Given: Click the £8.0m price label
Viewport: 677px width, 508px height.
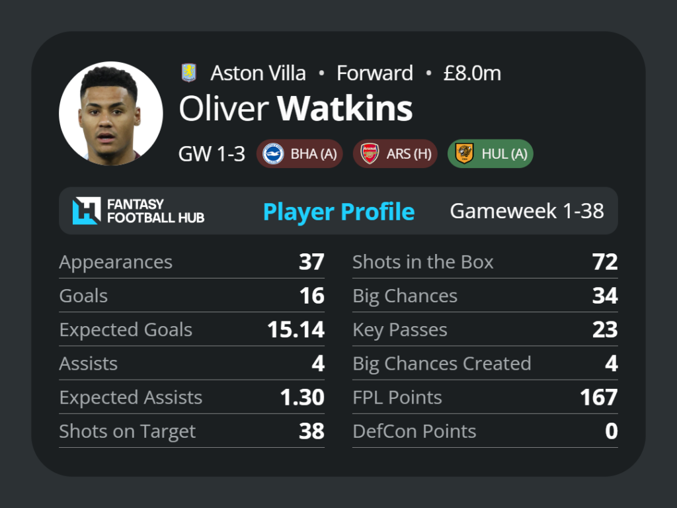Looking at the screenshot, I should [472, 73].
